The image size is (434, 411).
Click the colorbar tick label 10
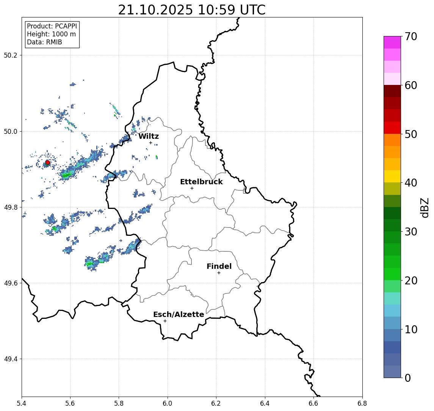411,329
